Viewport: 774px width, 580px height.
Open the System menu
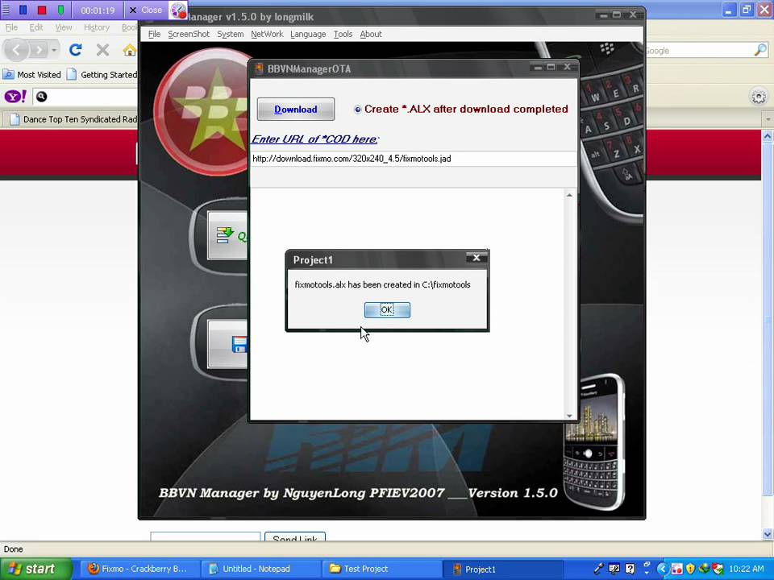coord(230,34)
